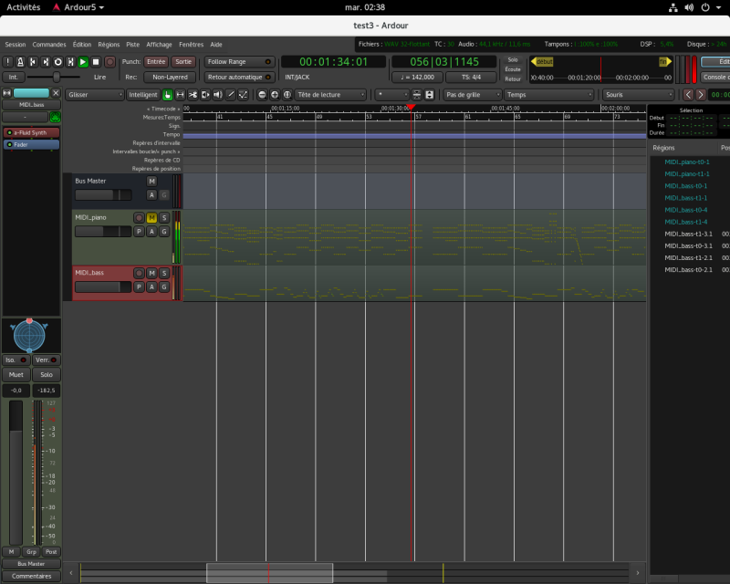
Task: Click the tempo 142,000 button
Action: pyautogui.click(x=417, y=78)
